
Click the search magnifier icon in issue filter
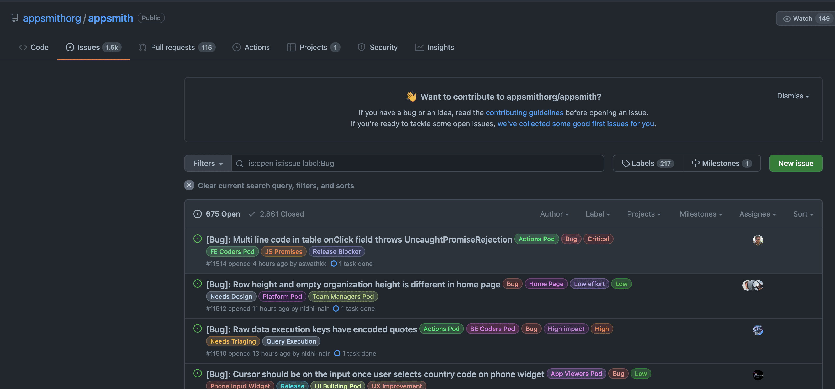240,164
